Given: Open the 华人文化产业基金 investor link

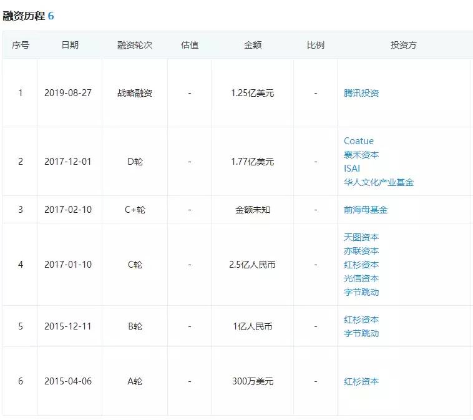Looking at the screenshot, I should pyautogui.click(x=379, y=182).
